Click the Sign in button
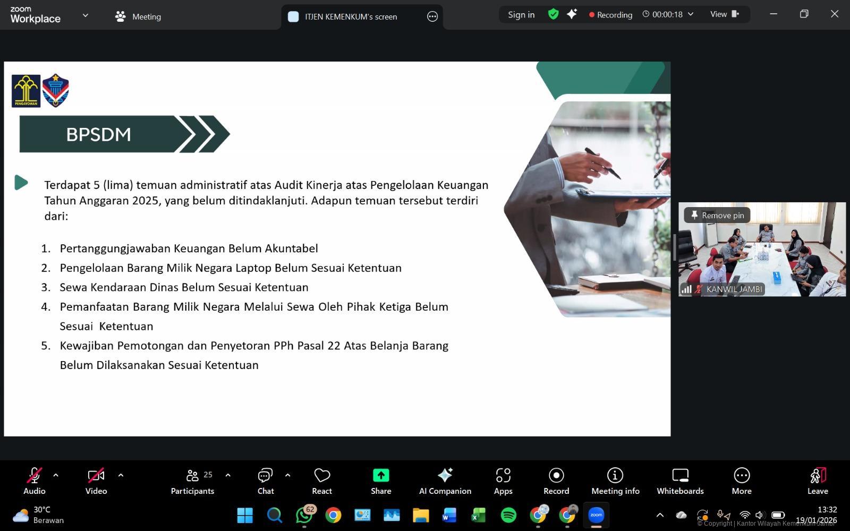The height and width of the screenshot is (531, 850). point(521,15)
